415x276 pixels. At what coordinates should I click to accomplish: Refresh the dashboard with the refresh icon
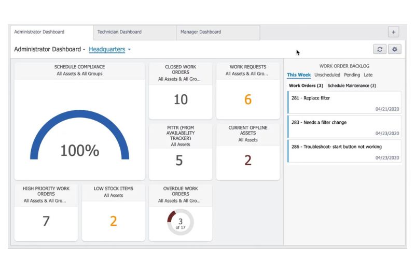point(380,49)
